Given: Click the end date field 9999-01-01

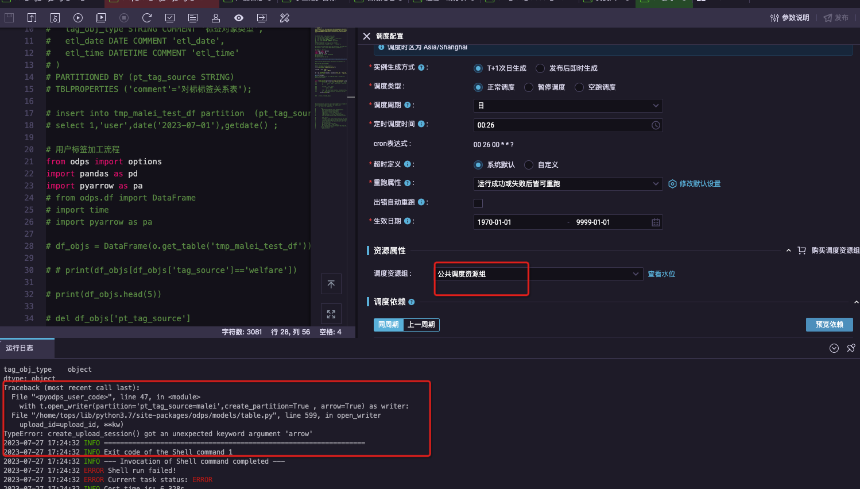Looking at the screenshot, I should 593,222.
